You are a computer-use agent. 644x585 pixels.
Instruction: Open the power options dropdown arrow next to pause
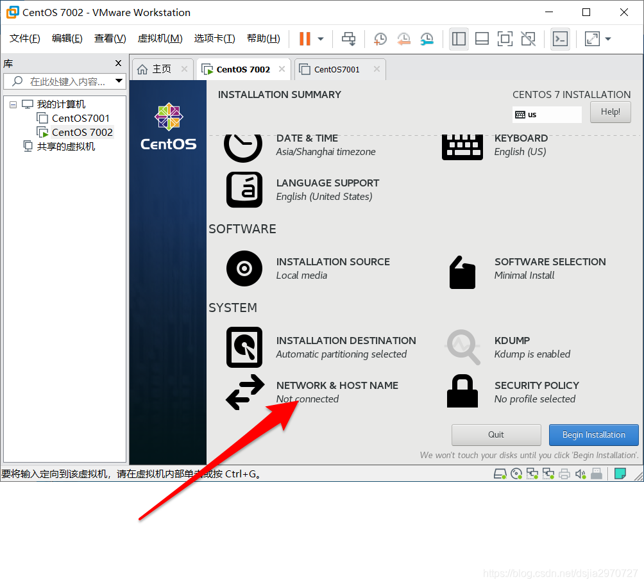[x=321, y=39]
